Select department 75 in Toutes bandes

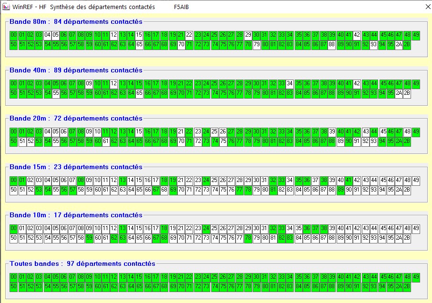pos(223,286)
